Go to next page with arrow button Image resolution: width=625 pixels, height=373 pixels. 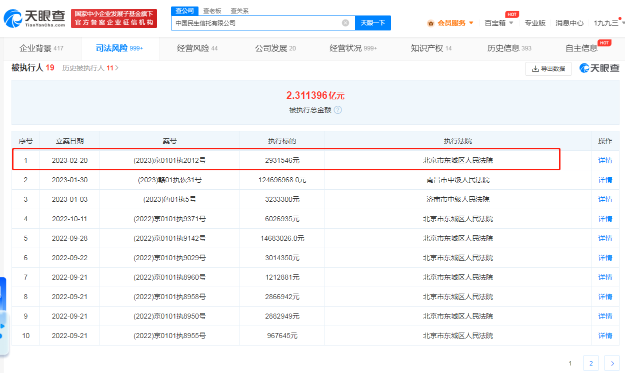(612, 364)
